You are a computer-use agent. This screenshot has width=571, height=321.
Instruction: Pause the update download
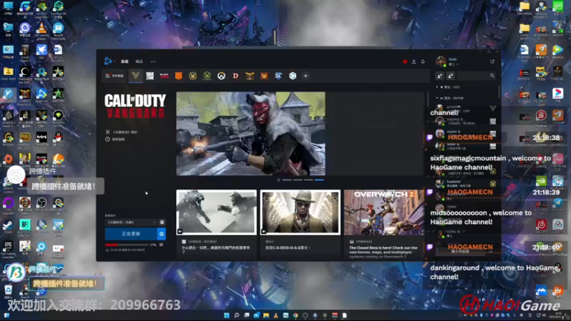[x=161, y=245]
